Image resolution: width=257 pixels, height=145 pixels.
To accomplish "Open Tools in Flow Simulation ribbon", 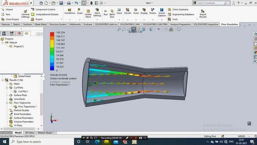I will pos(173,19).
